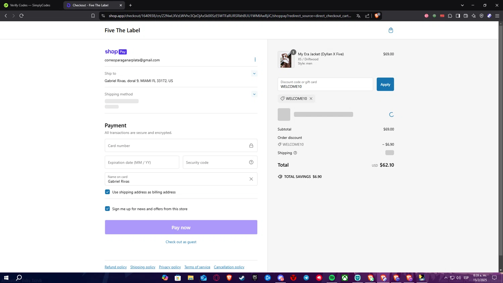Click the browser address bar URL
This screenshot has width=503, height=283.
(230, 16)
